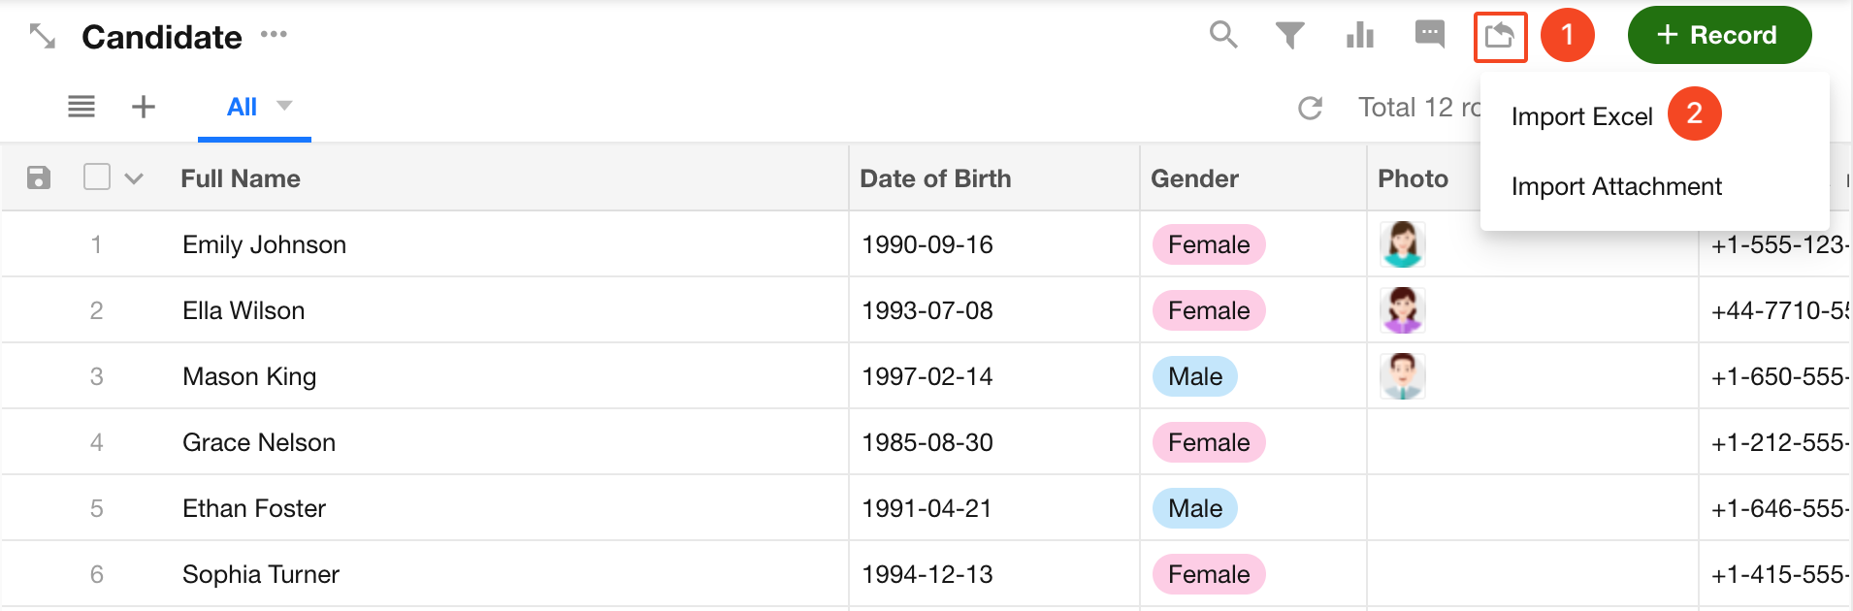The width and height of the screenshot is (1853, 611).
Task: Open the comments speech bubble icon
Action: [x=1430, y=35]
